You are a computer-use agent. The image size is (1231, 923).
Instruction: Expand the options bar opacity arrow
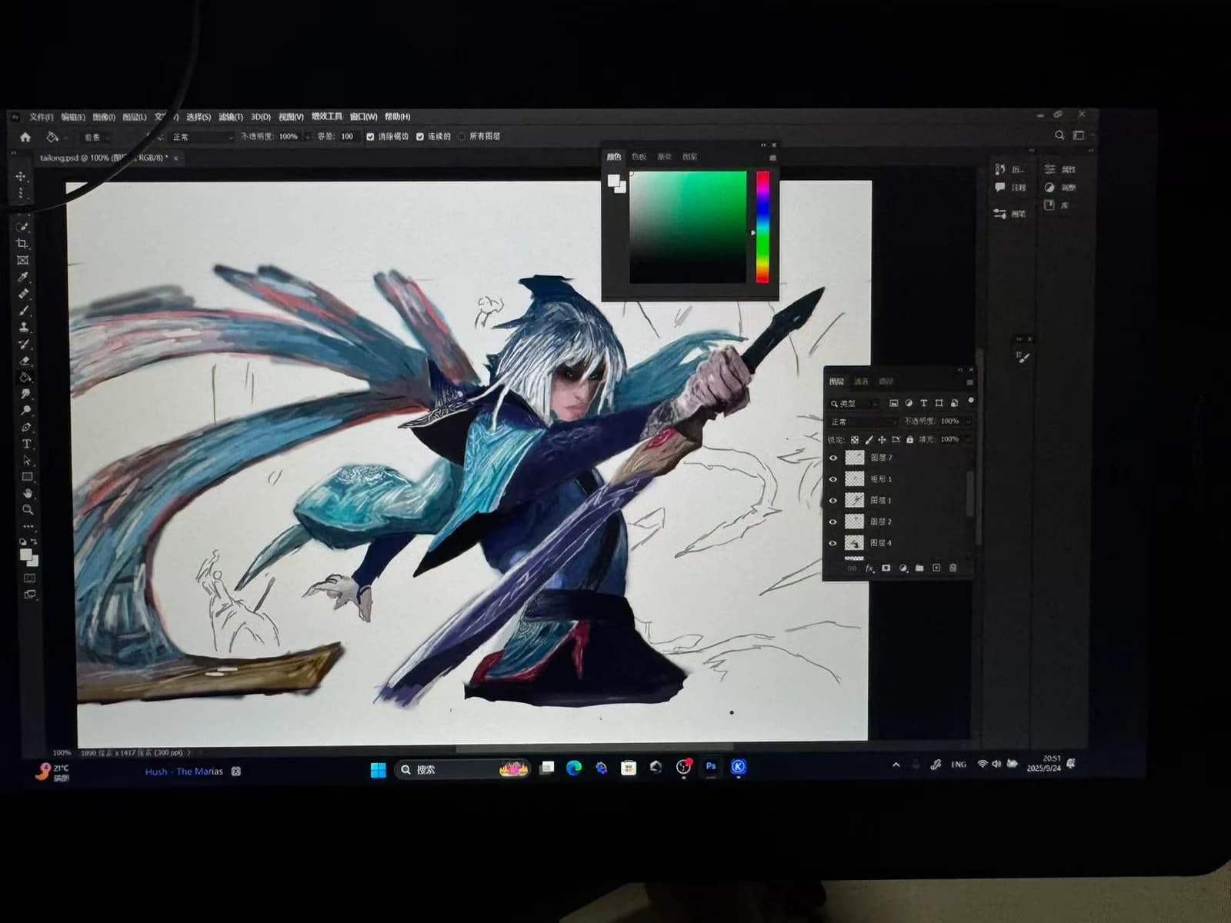tap(308, 137)
